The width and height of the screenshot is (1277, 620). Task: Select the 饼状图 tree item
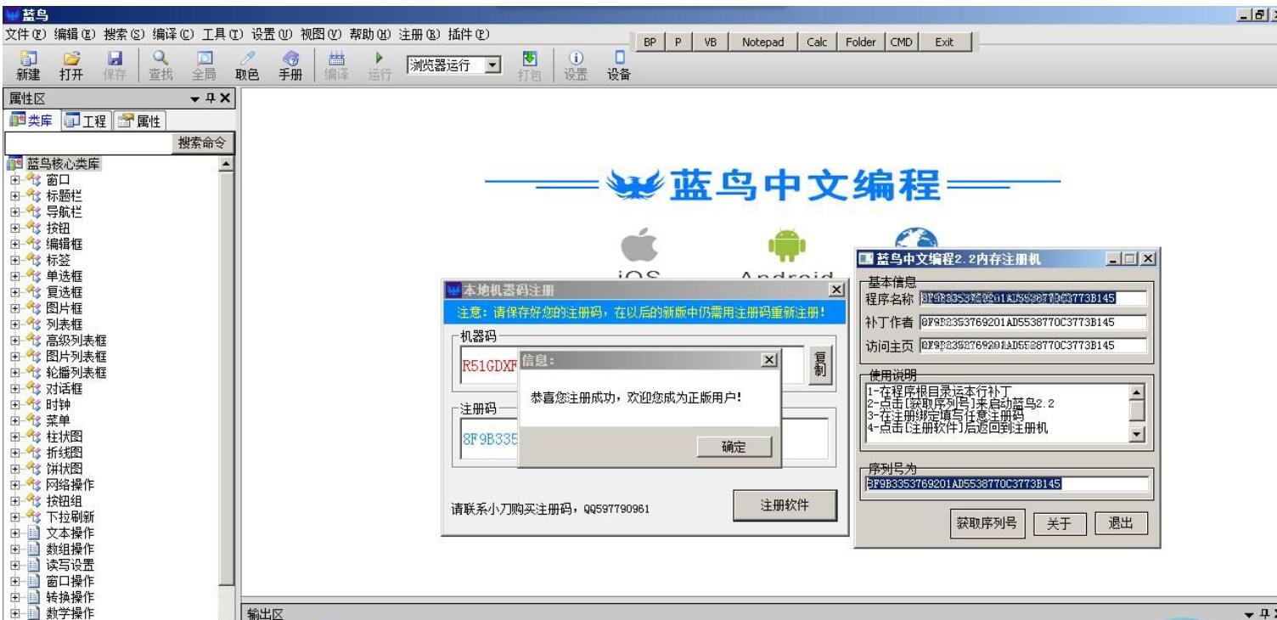point(65,469)
